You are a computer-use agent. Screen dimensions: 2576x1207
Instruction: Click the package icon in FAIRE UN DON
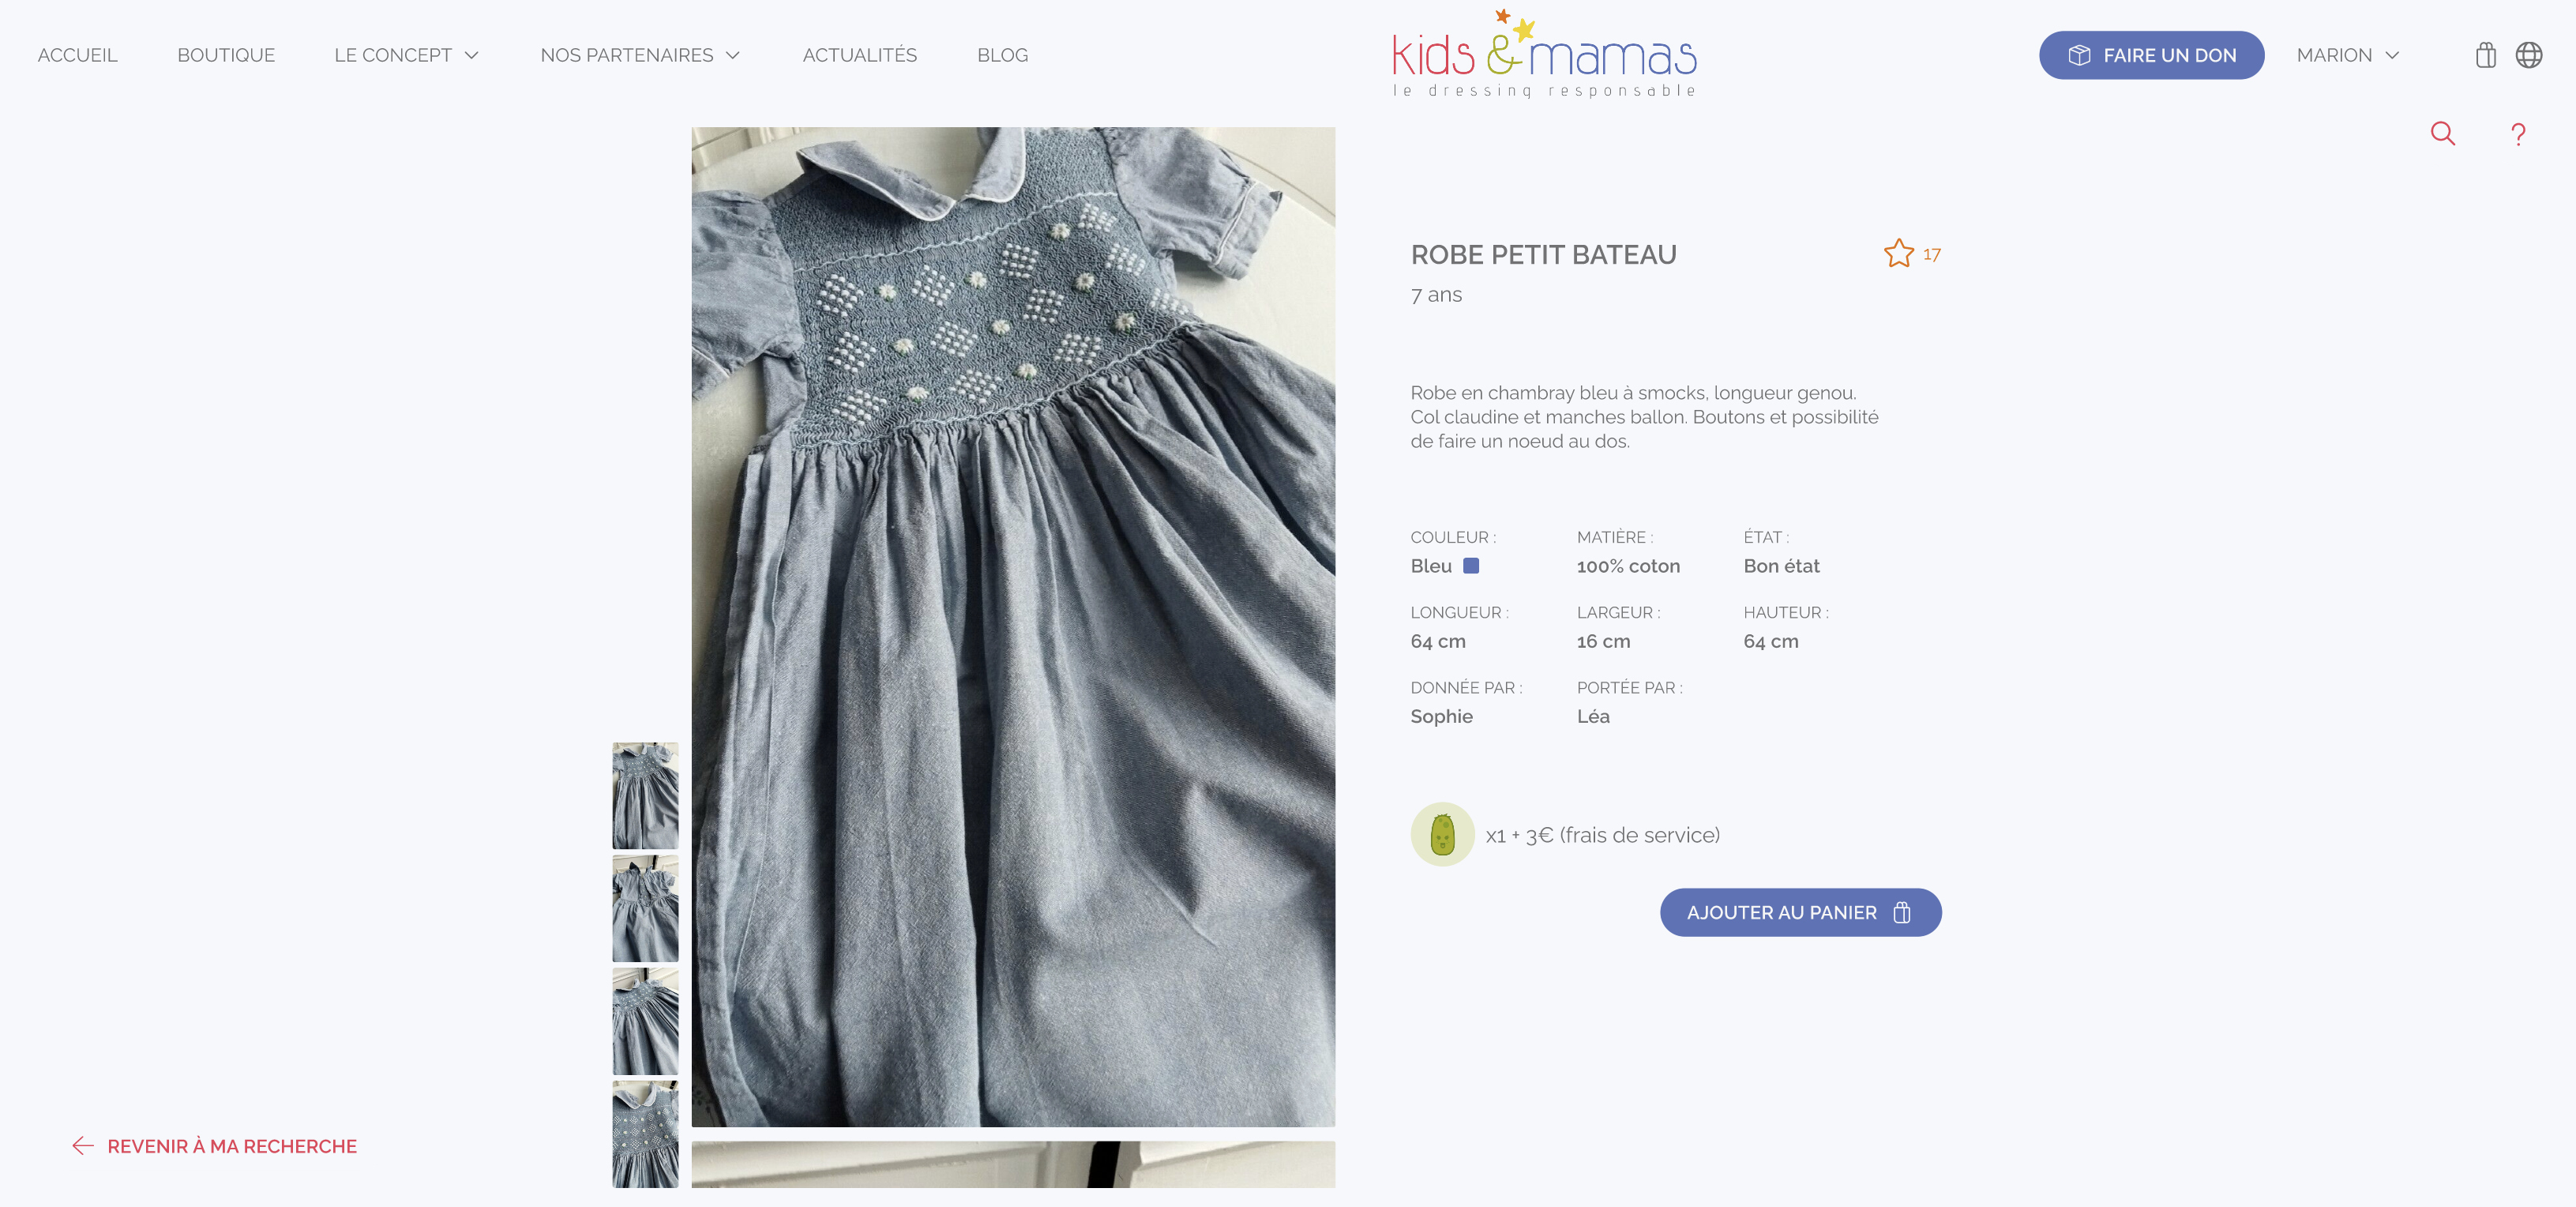[x=2080, y=55]
